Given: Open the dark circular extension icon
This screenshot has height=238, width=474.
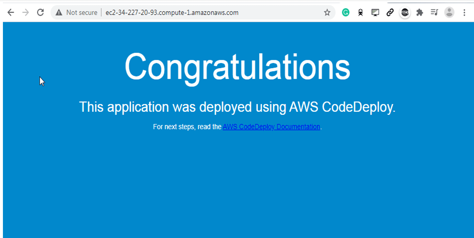Looking at the screenshot, I should 405,12.
